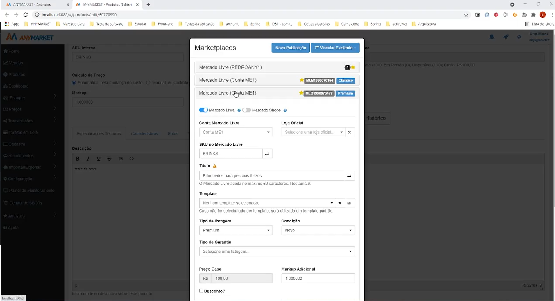Check the Desconto? checkbox

(x=201, y=291)
